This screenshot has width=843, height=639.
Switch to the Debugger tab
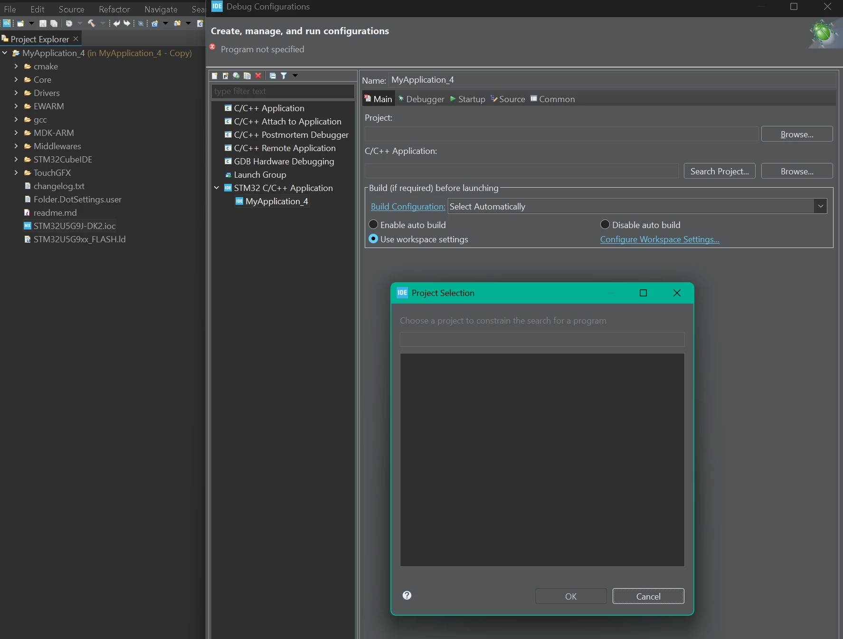421,99
